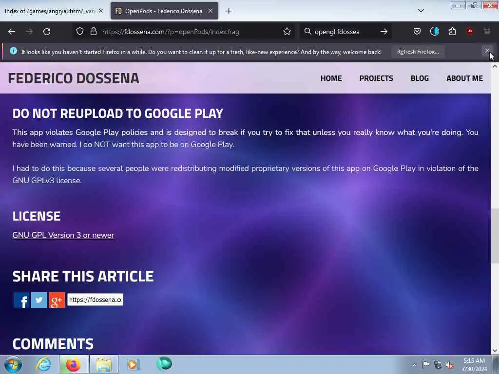Open the clock and date tray
This screenshot has width=499, height=374.
pos(474,365)
